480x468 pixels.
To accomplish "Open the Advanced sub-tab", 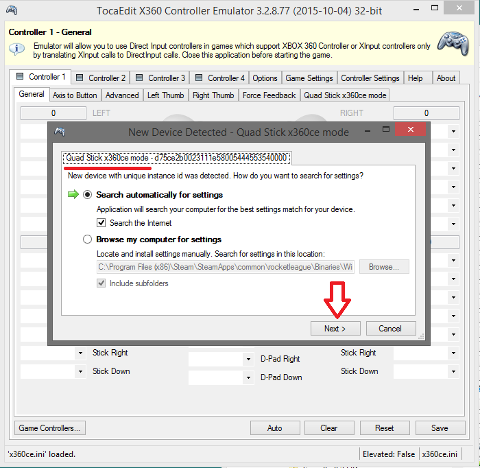I will [x=122, y=95].
